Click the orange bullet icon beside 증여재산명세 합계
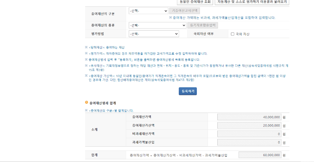This screenshot has height=162, width=314. [86, 102]
